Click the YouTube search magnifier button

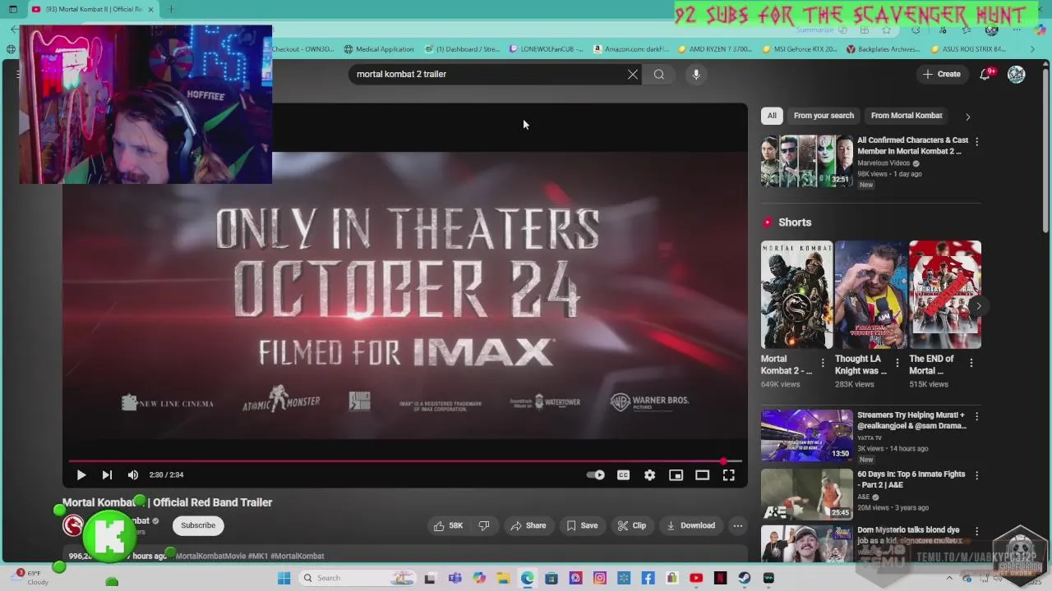pos(659,75)
